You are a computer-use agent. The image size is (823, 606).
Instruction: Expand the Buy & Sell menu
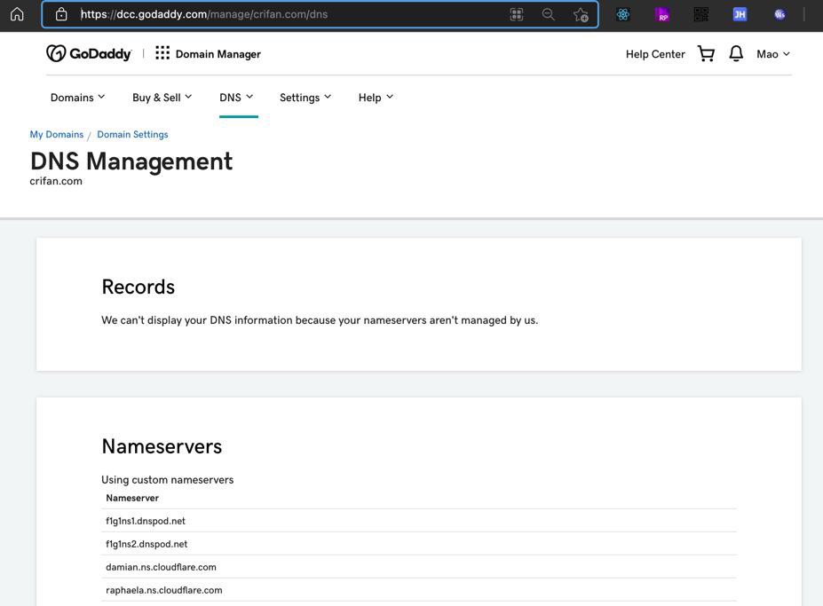click(162, 98)
